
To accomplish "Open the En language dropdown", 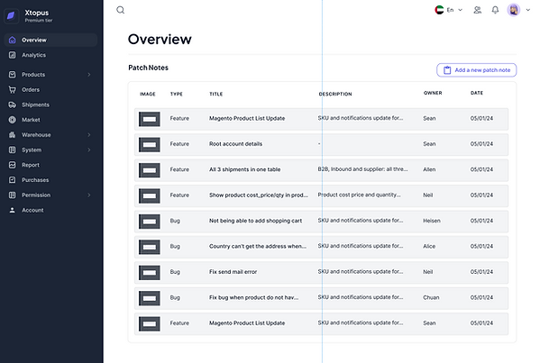I will point(449,10).
